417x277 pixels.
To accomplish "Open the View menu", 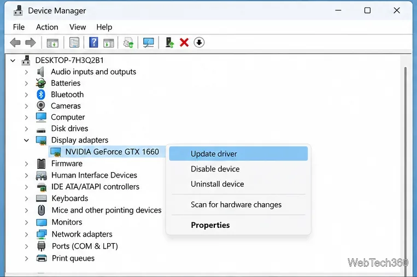I will pyautogui.click(x=78, y=27).
